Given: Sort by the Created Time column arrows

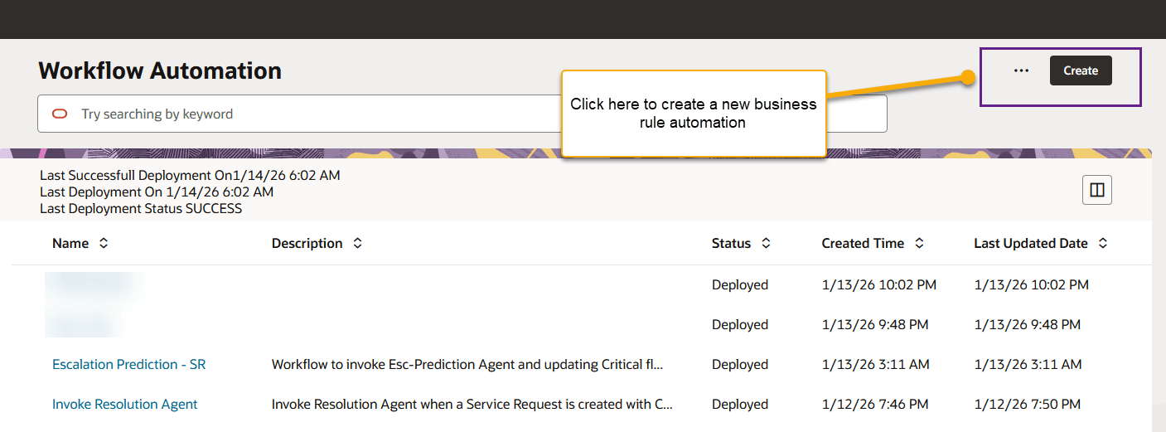Looking at the screenshot, I should point(919,243).
